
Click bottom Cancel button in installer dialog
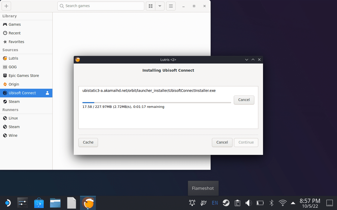tap(222, 142)
